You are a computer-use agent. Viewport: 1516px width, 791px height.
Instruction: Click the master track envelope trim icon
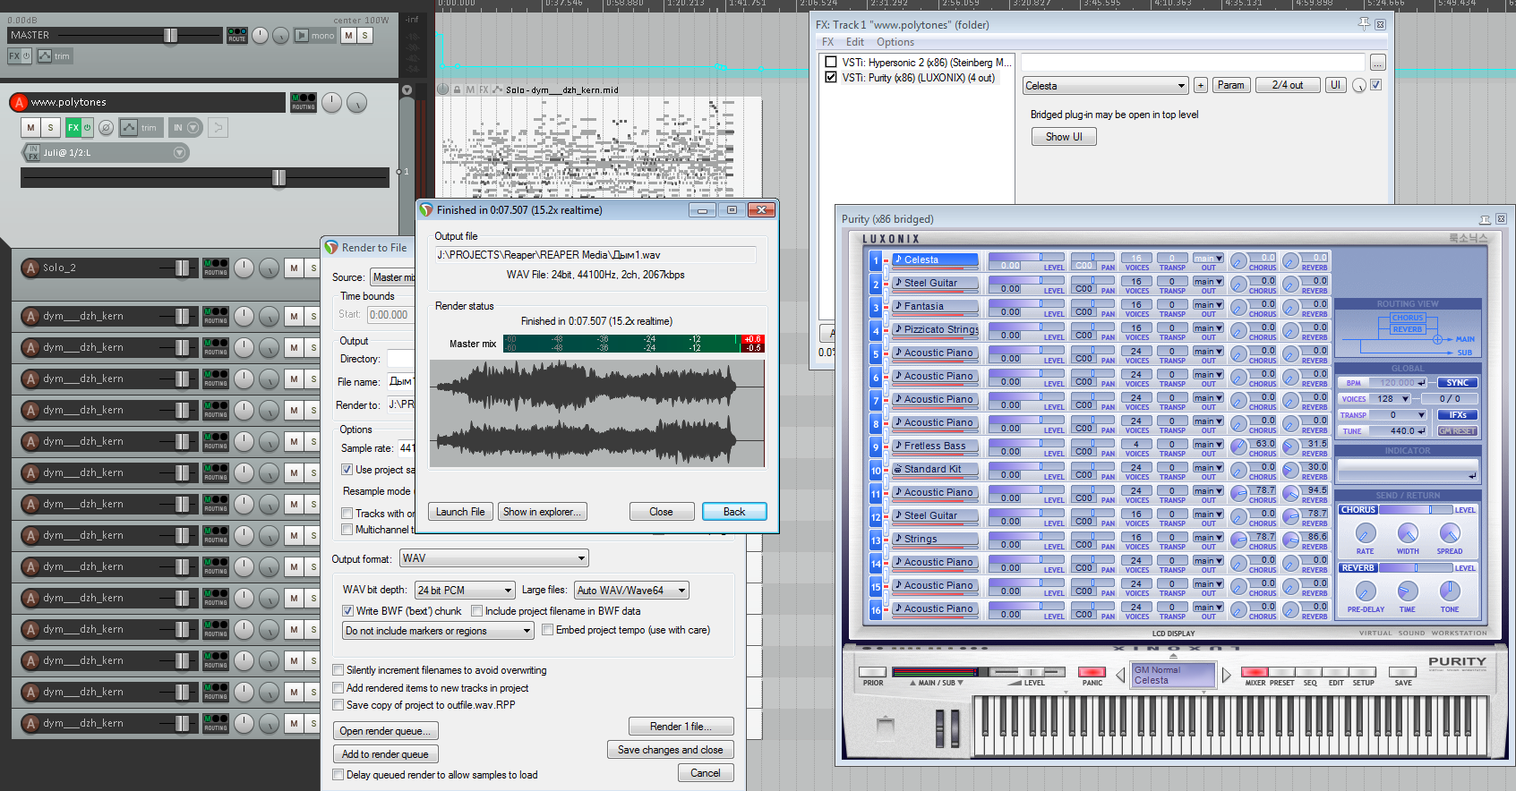[x=45, y=55]
